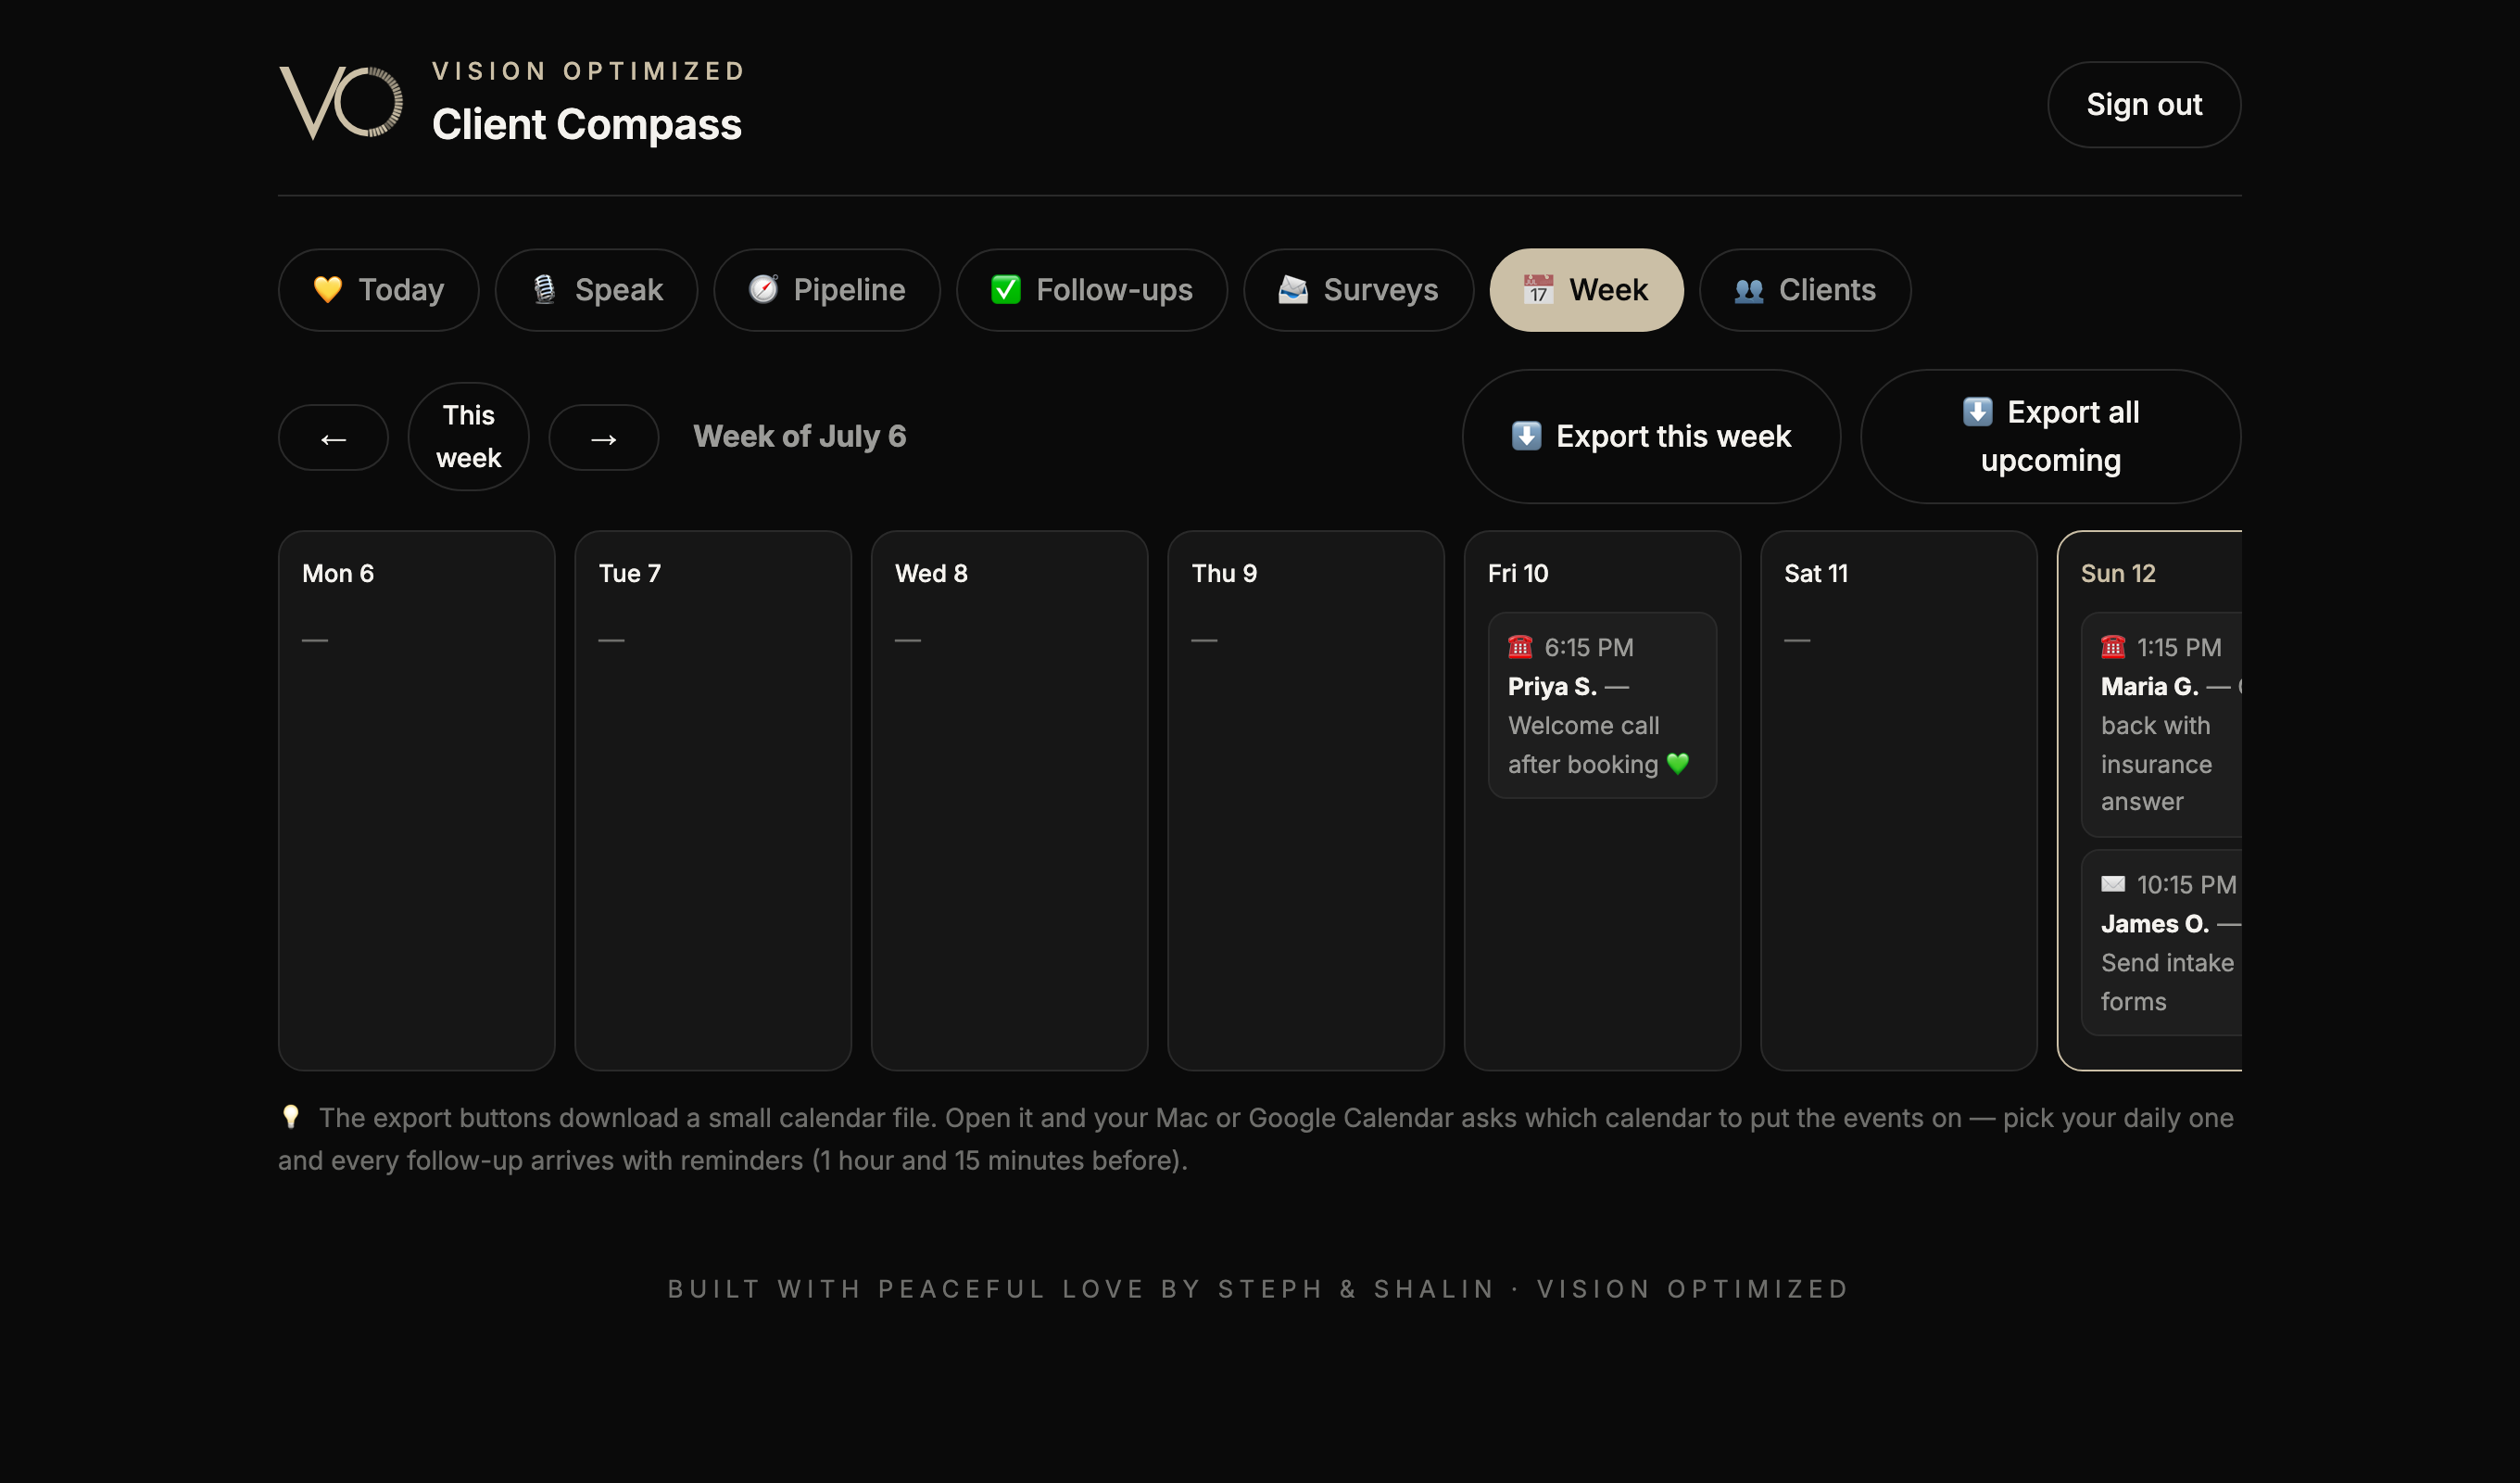The height and width of the screenshot is (1483, 2520).
Task: Click the Tue 7 day header
Action: (629, 574)
